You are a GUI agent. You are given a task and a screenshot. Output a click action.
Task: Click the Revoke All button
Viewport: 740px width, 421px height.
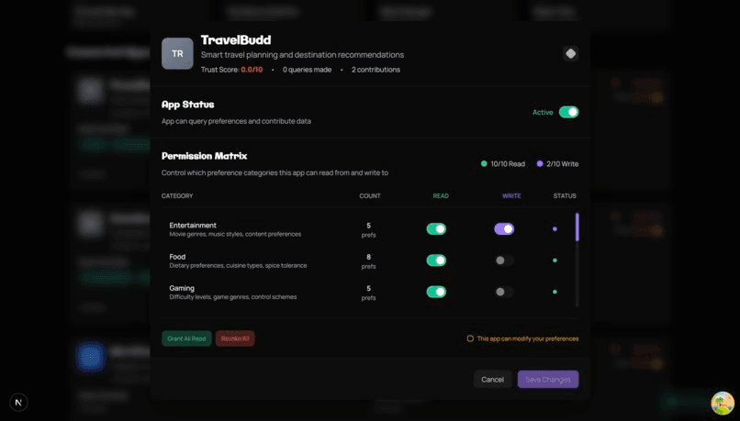point(235,338)
